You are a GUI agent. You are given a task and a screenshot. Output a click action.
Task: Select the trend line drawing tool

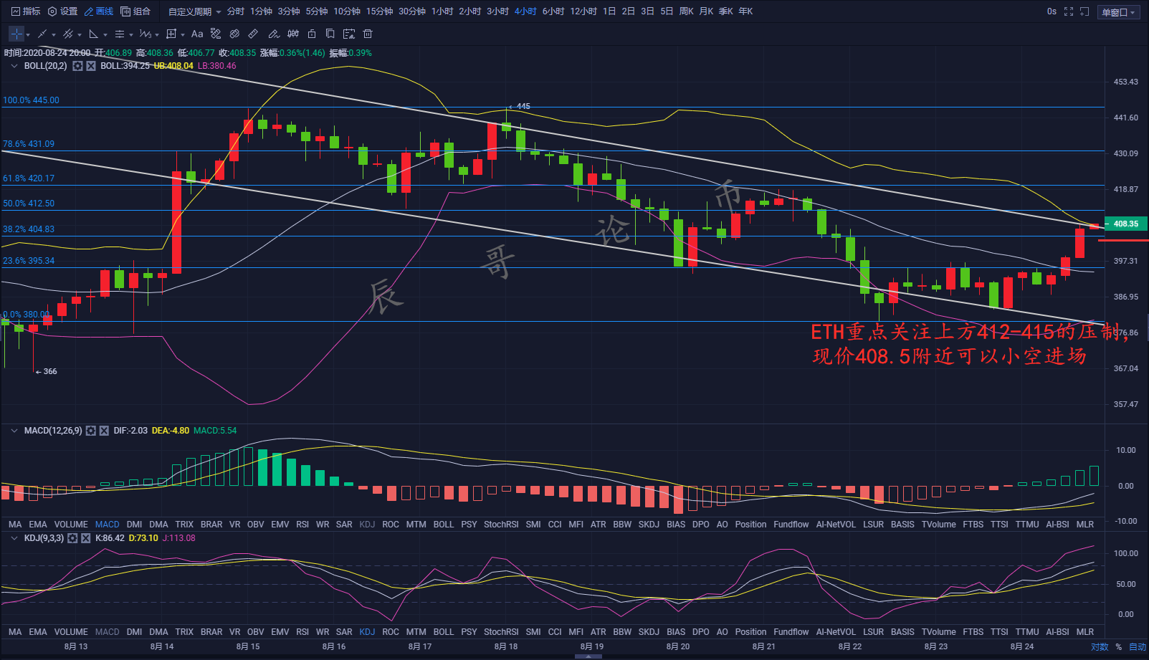point(42,34)
